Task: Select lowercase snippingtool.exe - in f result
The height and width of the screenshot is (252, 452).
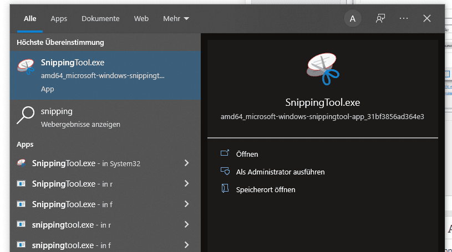Action: [105, 245]
